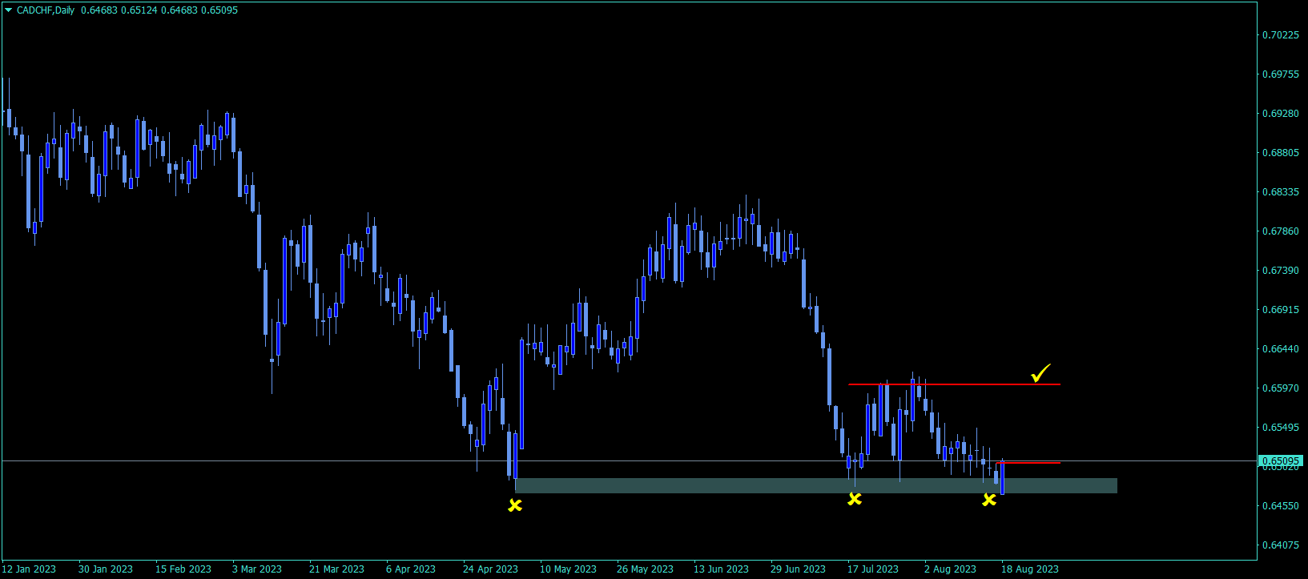Click price axis label 0.69755
Image resolution: width=1308 pixels, height=579 pixels.
1281,74
